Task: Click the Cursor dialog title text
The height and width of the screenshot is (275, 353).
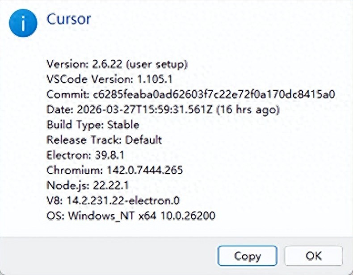Action: pyautogui.click(x=69, y=19)
